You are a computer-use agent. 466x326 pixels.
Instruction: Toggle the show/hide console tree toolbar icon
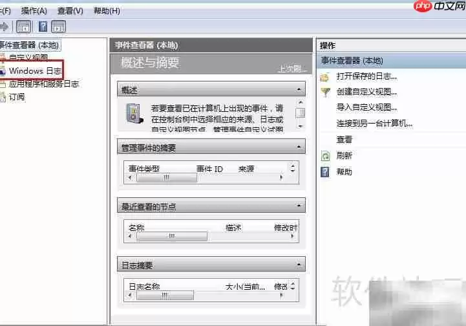(x=24, y=27)
